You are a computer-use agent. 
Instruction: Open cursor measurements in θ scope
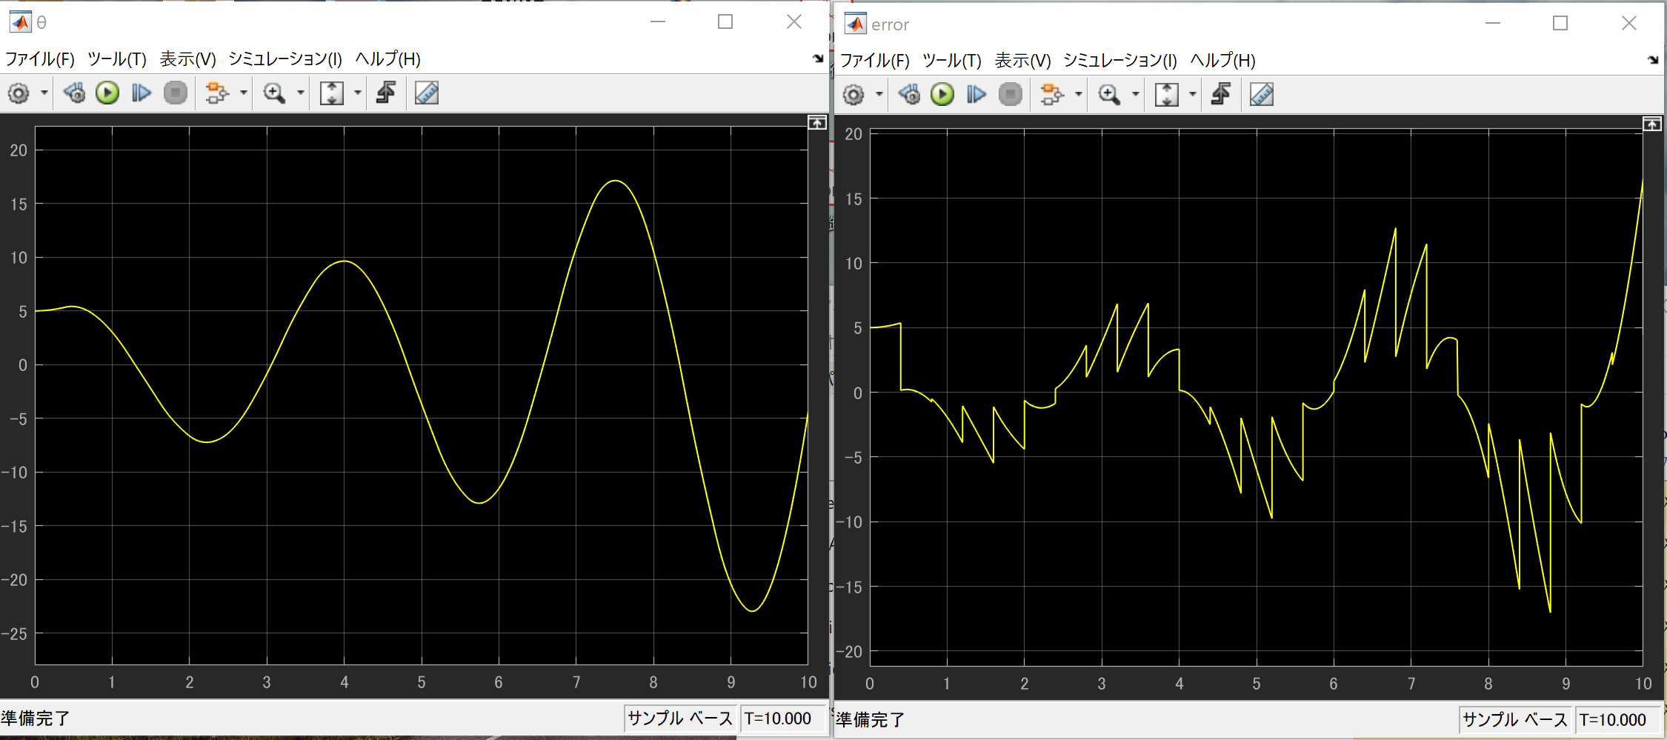point(427,93)
